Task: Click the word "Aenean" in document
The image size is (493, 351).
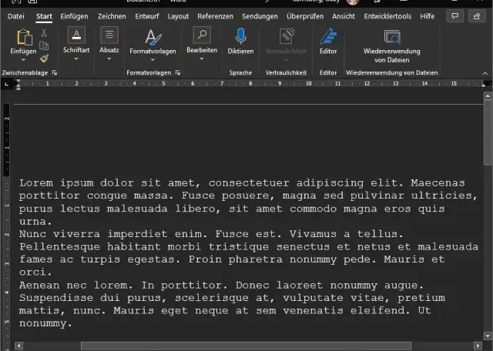Action: [39, 285]
